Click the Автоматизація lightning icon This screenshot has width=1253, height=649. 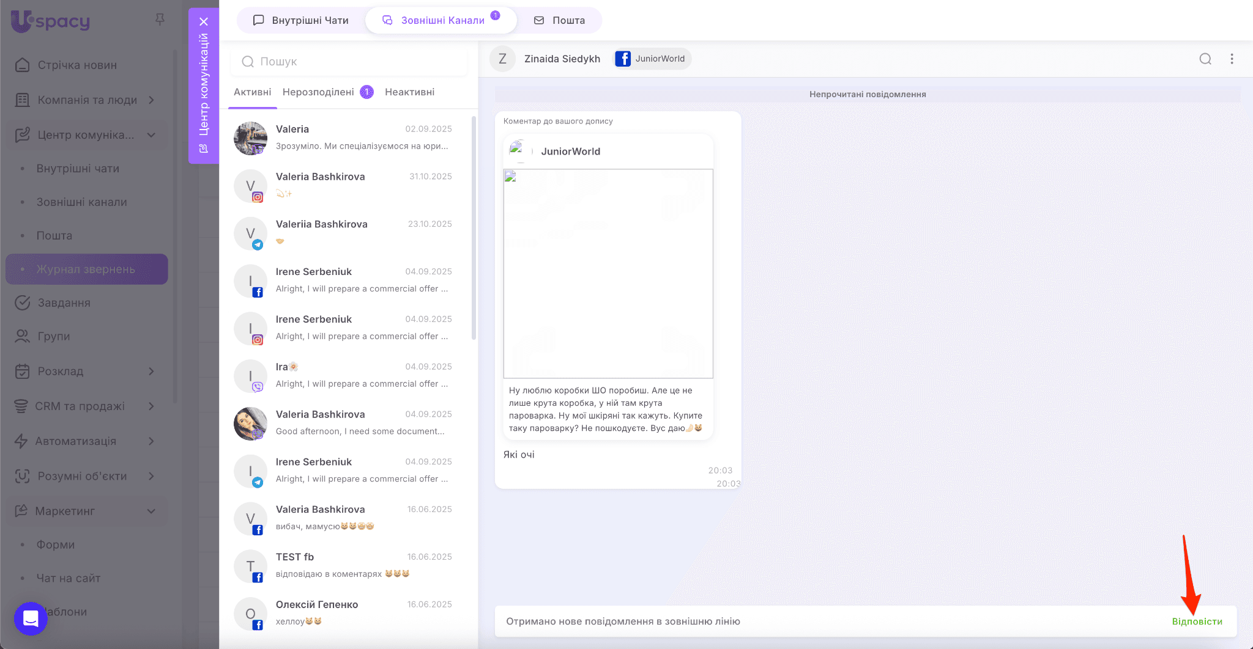[x=21, y=441]
